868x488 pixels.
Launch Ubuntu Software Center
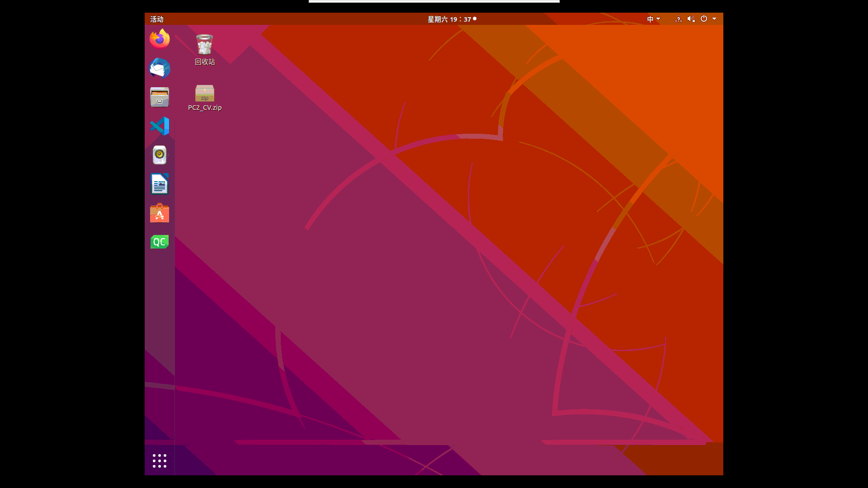159,213
